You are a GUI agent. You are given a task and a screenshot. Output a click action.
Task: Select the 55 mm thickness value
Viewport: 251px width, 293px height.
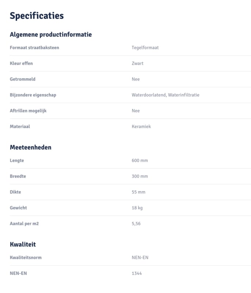(138, 192)
